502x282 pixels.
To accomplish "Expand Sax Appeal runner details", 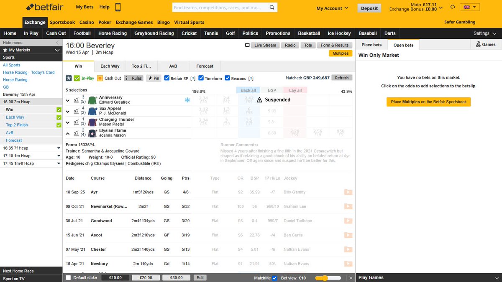I will 68,112.
